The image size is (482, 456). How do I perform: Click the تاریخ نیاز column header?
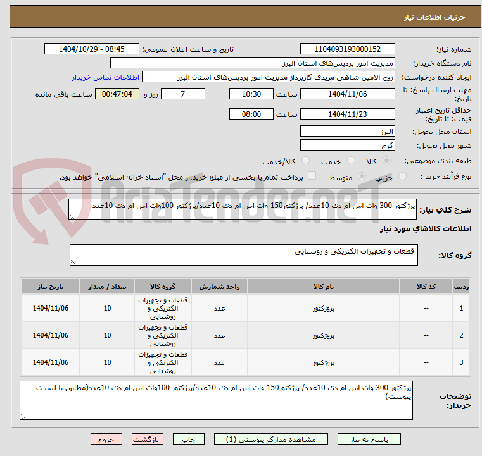(x=51, y=287)
